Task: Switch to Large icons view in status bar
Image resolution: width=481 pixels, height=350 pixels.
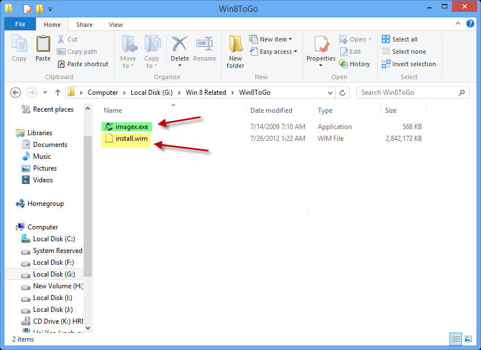Action: tap(468, 339)
